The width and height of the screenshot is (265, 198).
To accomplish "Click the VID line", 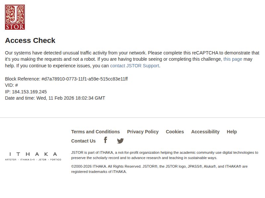I will pyautogui.click(x=12, y=85).
